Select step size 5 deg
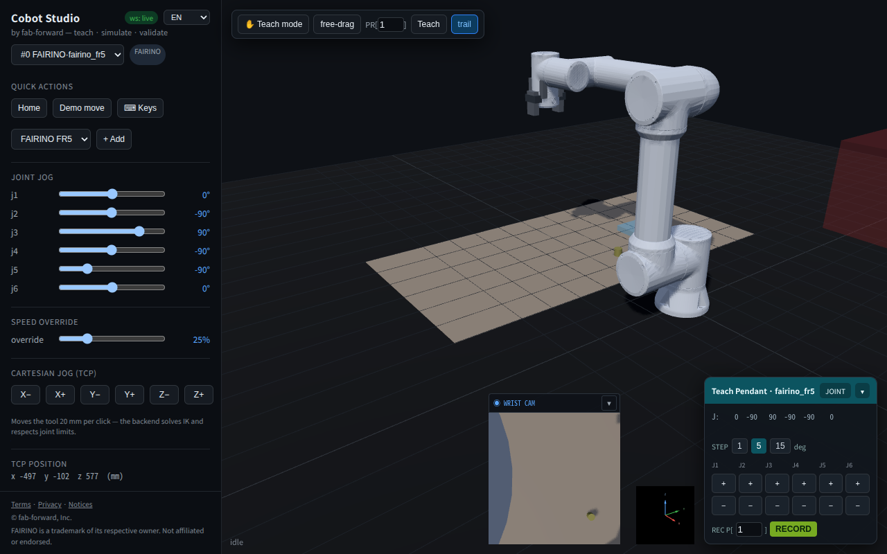This screenshot has width=887, height=554. (759, 446)
